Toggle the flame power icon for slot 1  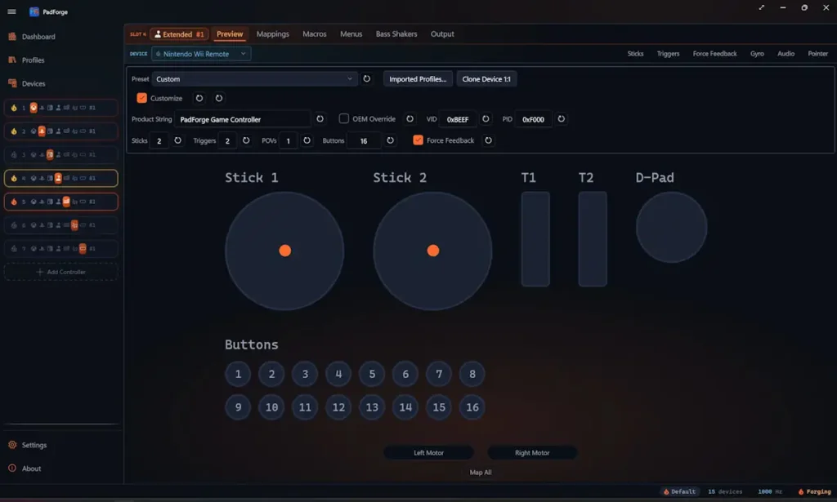14,108
